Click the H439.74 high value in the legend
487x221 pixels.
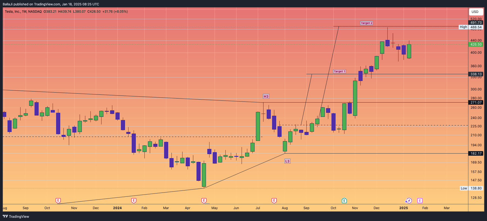pos(65,12)
